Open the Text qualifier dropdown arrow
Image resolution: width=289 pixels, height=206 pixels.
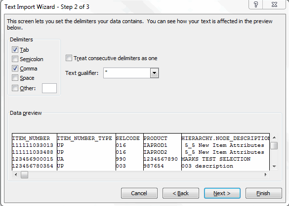[x=155, y=73]
